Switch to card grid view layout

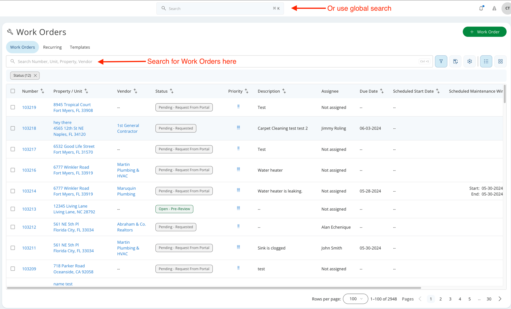pyautogui.click(x=500, y=61)
